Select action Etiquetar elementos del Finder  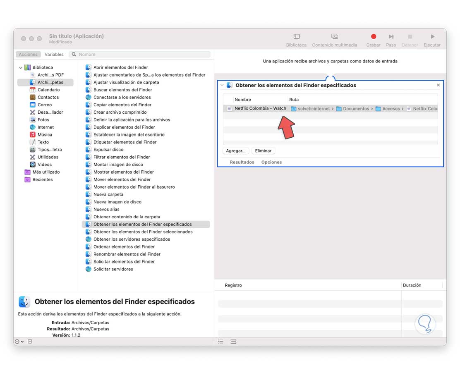pos(121,142)
